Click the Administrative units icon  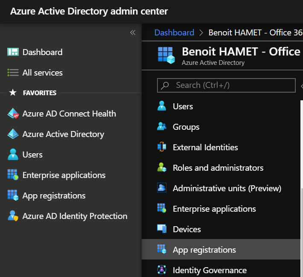click(162, 188)
